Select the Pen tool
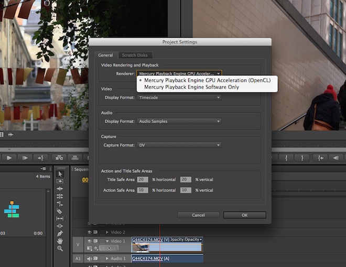This screenshot has width=346, height=267. (x=60, y=233)
